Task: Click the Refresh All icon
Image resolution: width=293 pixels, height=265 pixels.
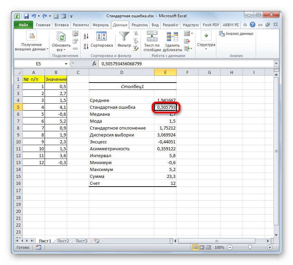Action: coord(61,36)
